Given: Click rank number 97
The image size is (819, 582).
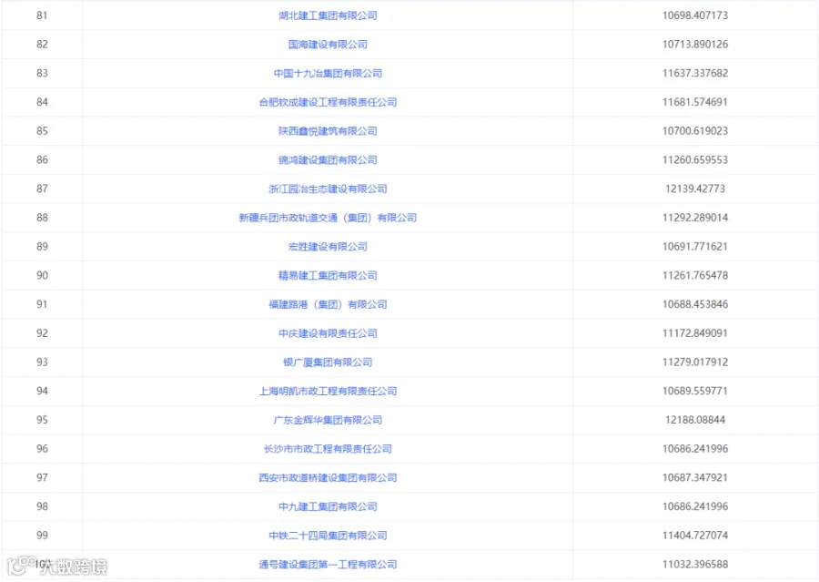Looking at the screenshot, I should coord(42,477).
